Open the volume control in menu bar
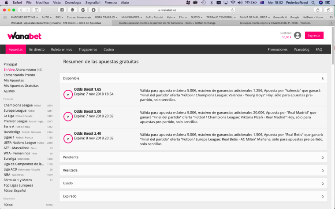 point(240,3)
